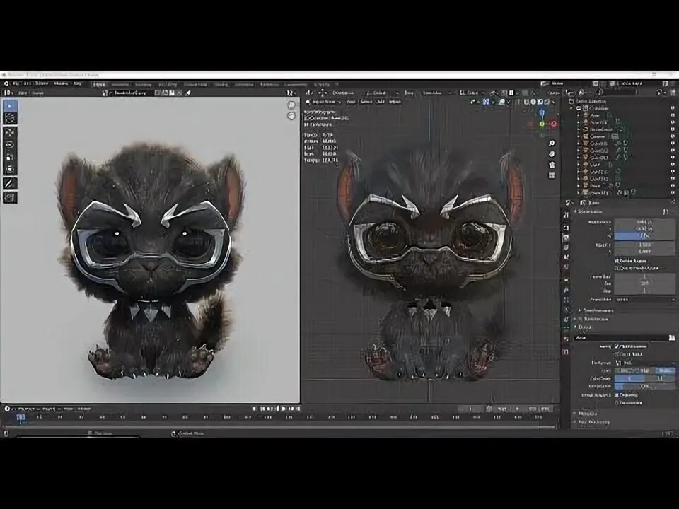Open the white rounded-square tab in properties editor
This screenshot has width=679, height=509.
point(566,228)
